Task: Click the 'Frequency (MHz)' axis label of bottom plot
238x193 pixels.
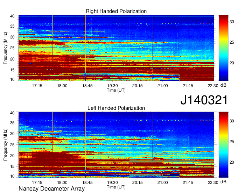Action: coord(5,145)
